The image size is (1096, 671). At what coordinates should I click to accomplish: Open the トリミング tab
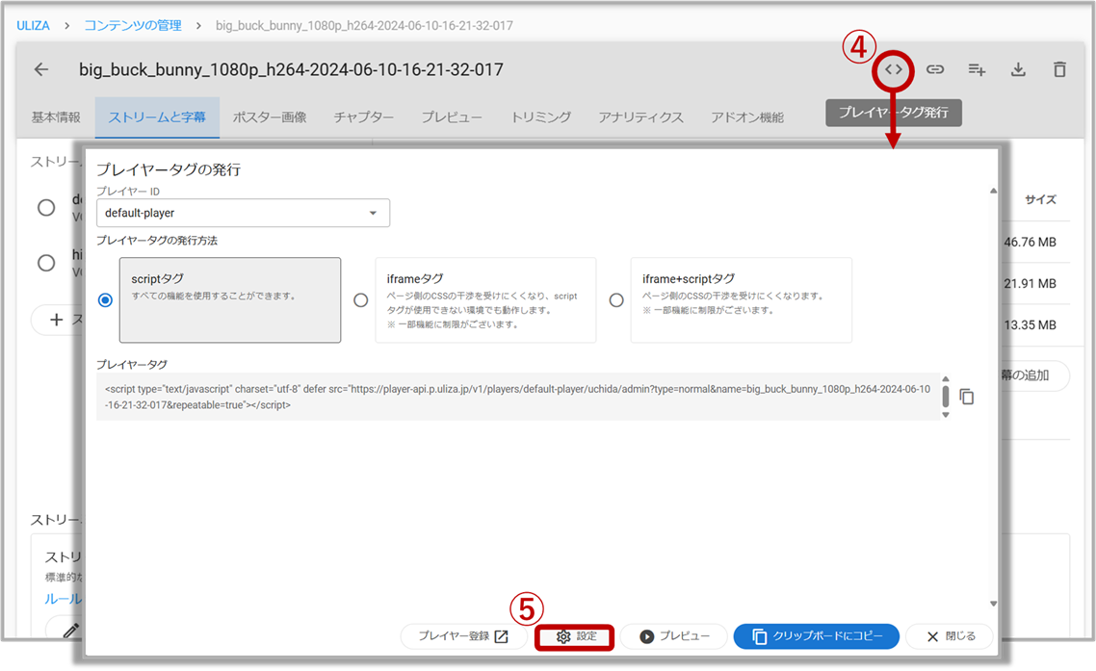tap(541, 117)
